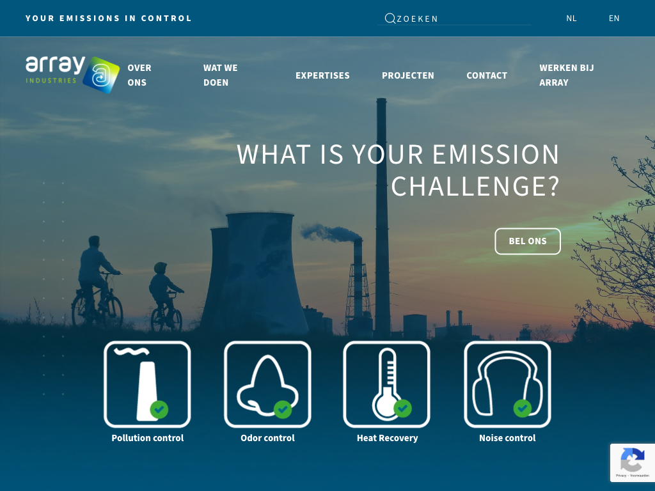Open the Pollution control chimney icon
This screenshot has width=655, height=491.
(147, 384)
